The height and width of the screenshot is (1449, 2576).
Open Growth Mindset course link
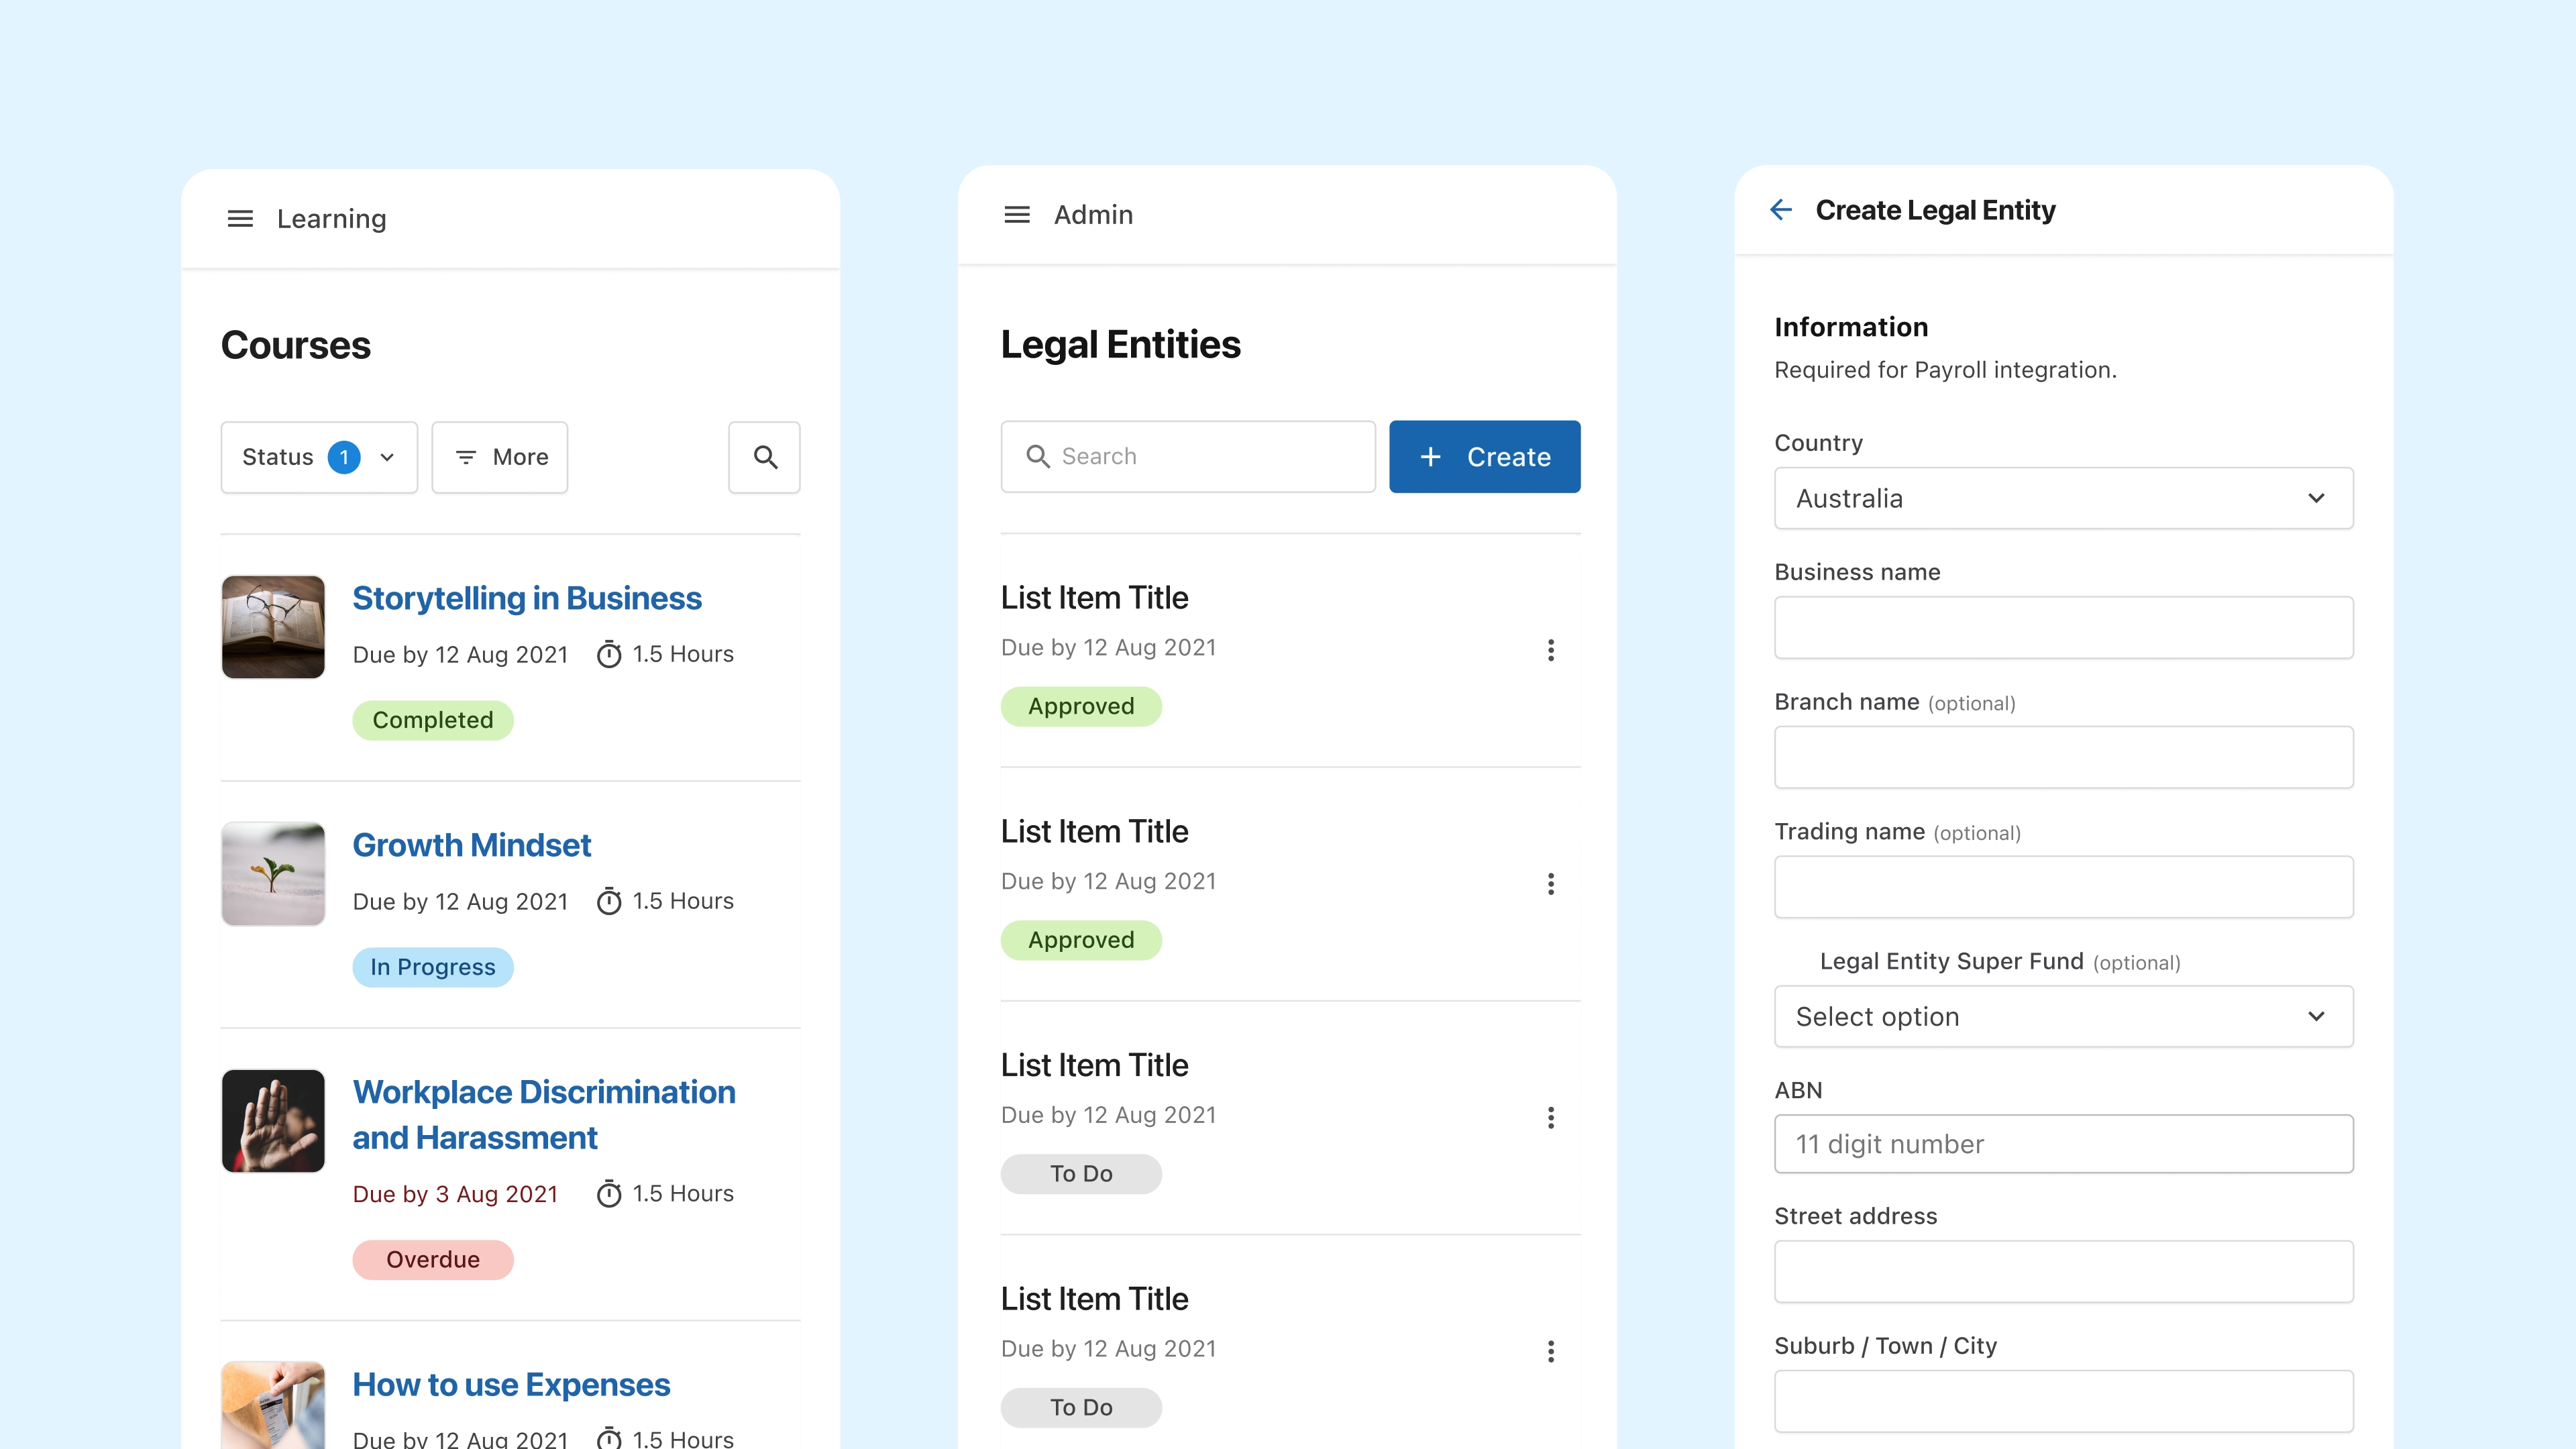(x=472, y=845)
